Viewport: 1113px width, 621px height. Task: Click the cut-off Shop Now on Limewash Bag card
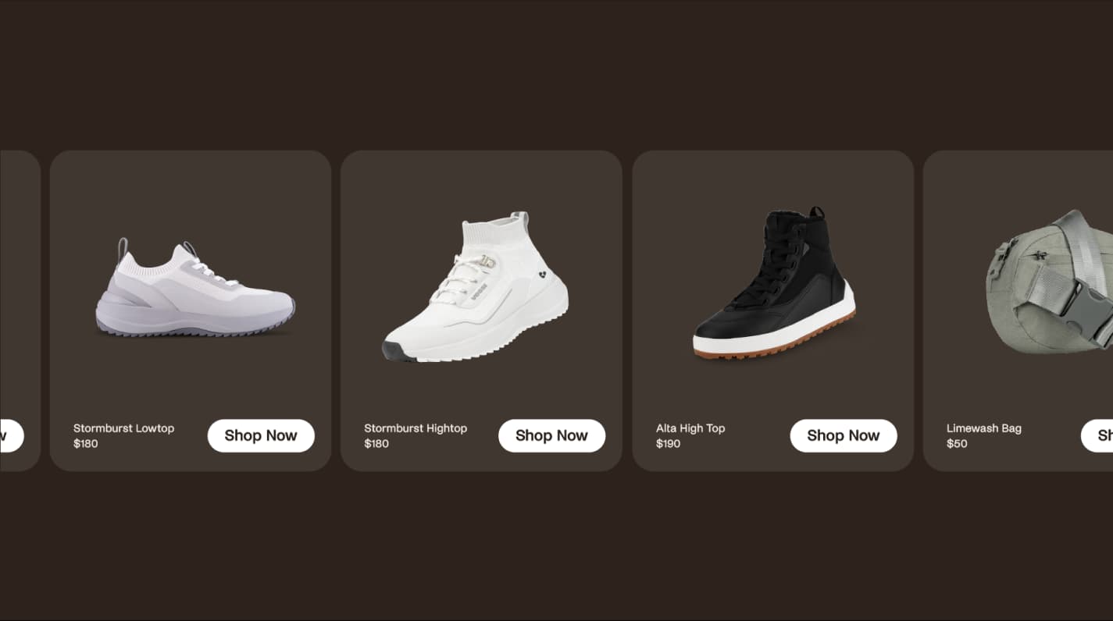point(1097,435)
